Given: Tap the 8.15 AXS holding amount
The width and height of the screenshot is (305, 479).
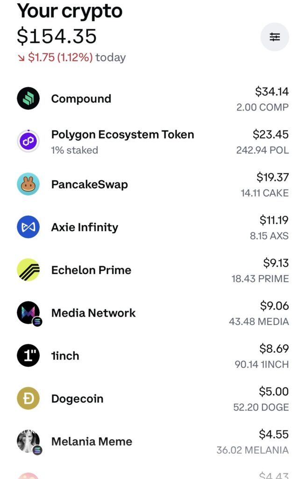Looking at the screenshot, I should [x=269, y=236].
